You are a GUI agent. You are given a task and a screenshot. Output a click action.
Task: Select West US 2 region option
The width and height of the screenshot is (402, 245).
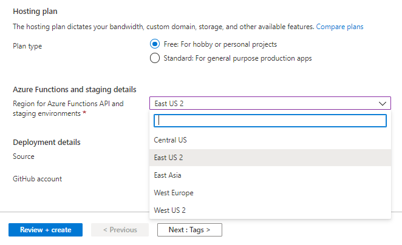point(170,210)
